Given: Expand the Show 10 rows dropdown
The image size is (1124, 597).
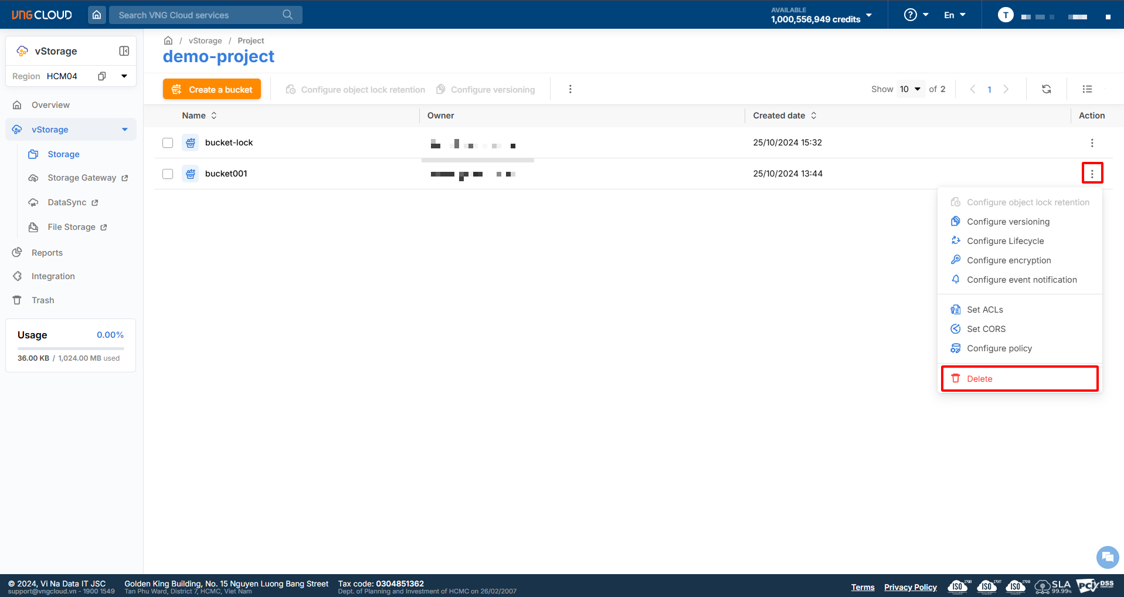Looking at the screenshot, I should [911, 89].
